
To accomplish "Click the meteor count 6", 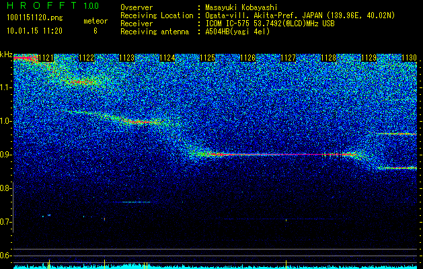I will point(95,31).
